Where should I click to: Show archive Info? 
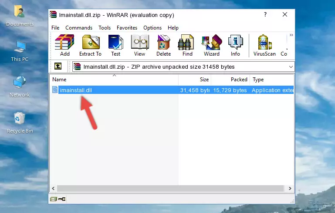point(235,45)
